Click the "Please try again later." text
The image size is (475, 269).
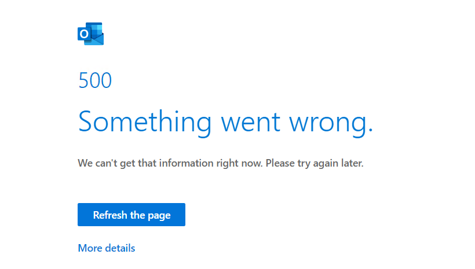pos(315,163)
